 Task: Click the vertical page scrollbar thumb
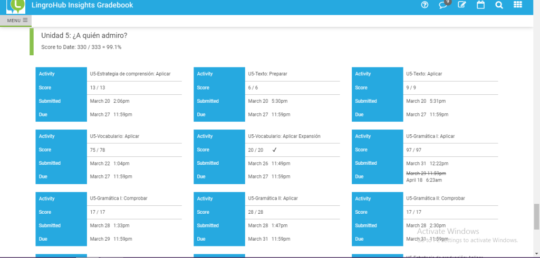click(x=536, y=216)
